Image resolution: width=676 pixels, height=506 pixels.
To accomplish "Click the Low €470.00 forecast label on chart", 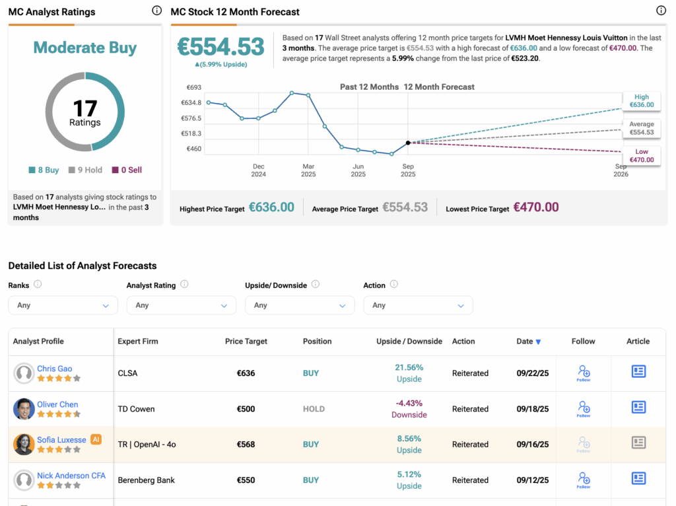I will tap(642, 156).
